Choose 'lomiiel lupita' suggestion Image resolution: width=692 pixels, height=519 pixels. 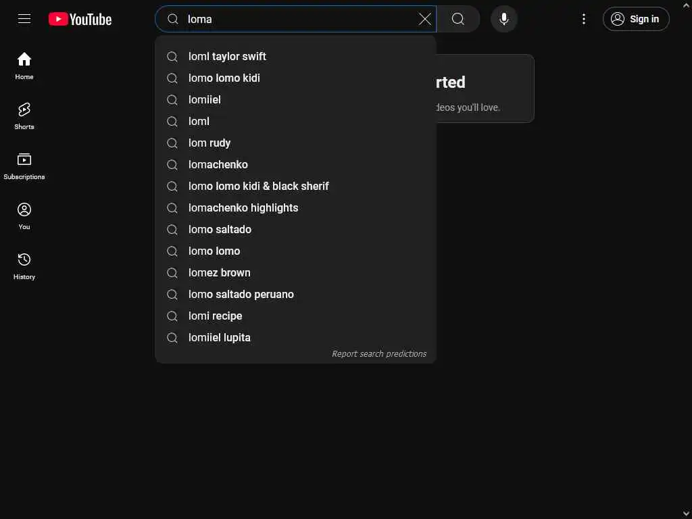296,338
